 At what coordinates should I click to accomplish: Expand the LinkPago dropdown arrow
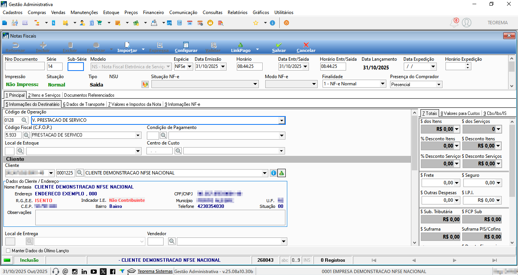257,49
